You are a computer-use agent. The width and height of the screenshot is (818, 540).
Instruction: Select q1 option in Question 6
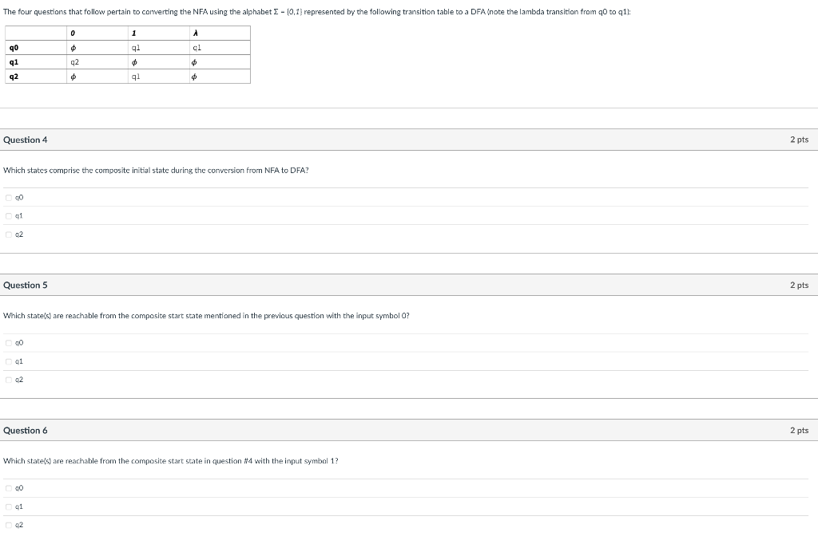click(8, 506)
